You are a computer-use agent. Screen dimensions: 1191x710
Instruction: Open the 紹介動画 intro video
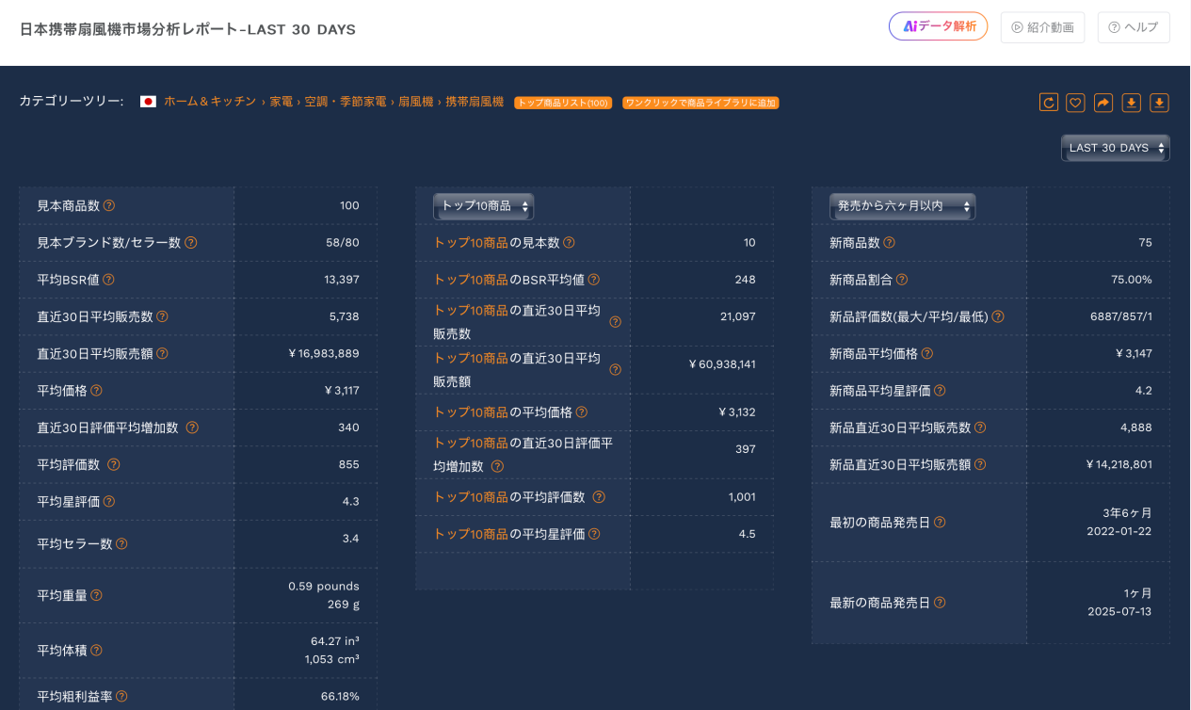click(x=1042, y=27)
